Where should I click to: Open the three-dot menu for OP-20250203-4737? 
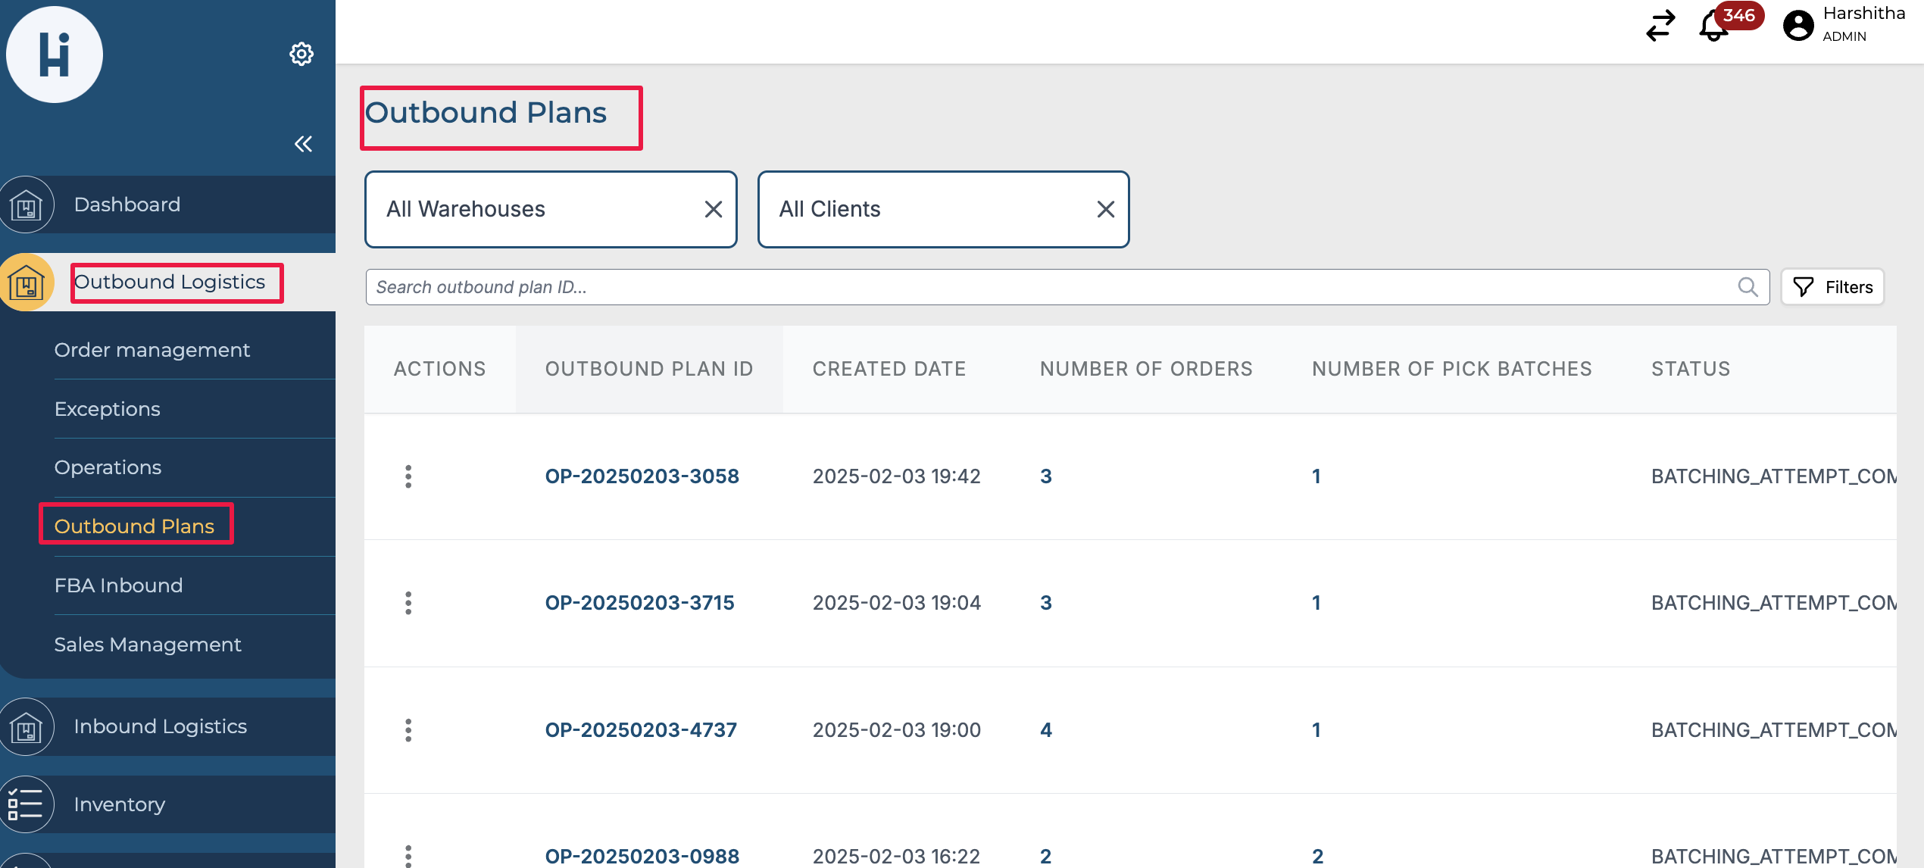coord(408,730)
